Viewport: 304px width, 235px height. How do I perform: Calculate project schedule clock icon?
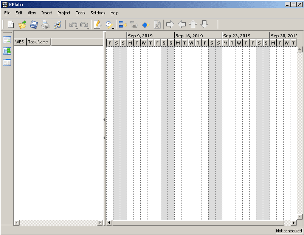(109, 25)
